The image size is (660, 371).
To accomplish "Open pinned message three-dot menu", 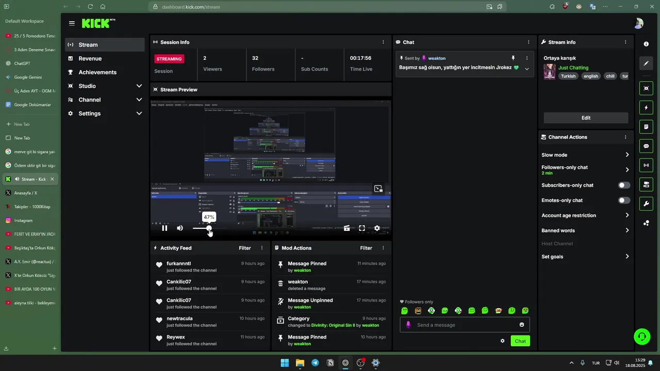I will [527, 58].
